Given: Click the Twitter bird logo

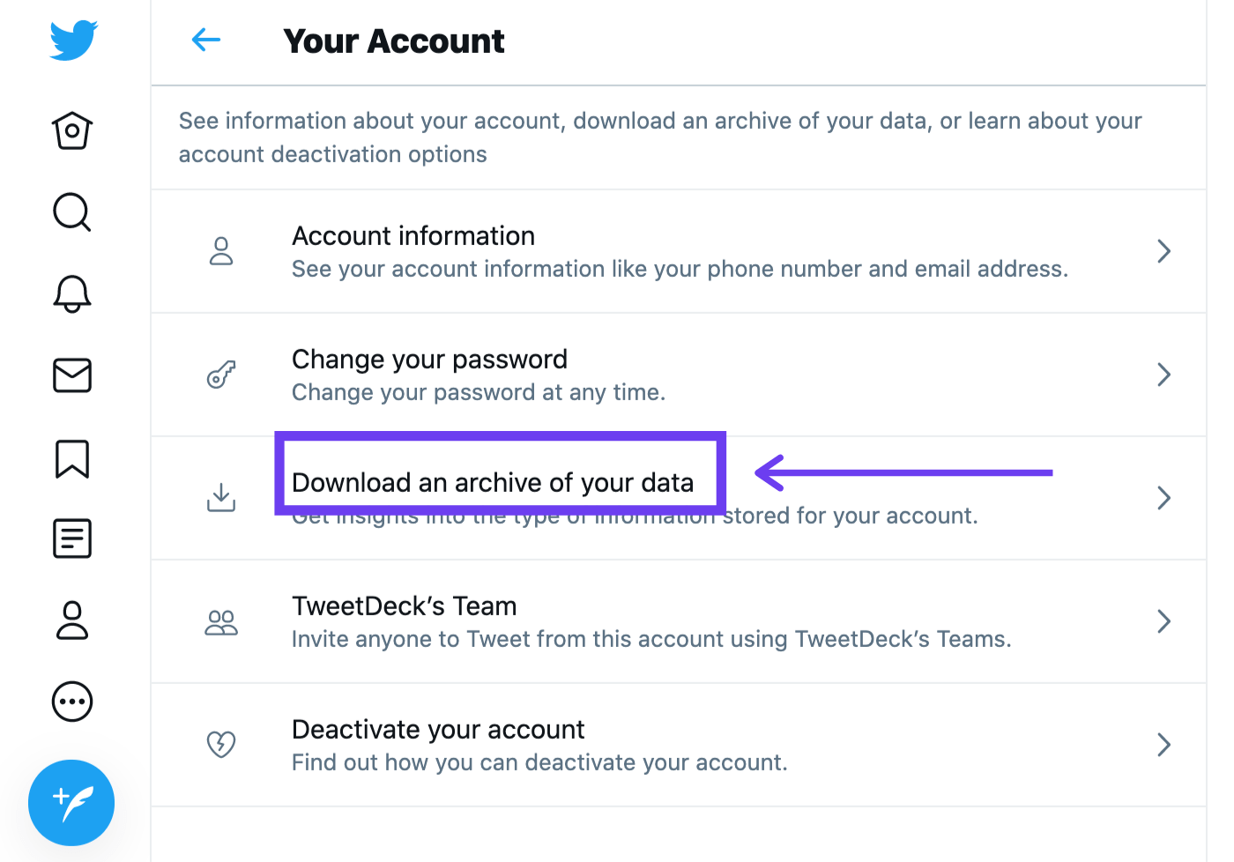Looking at the screenshot, I should point(73,40).
